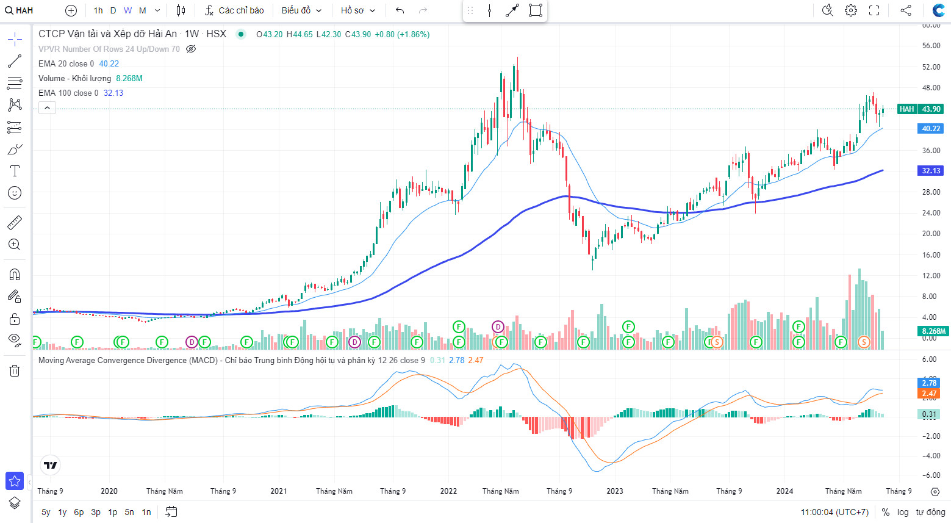Toggle stay in drawing mode
This screenshot has height=523, width=951.
[15, 297]
